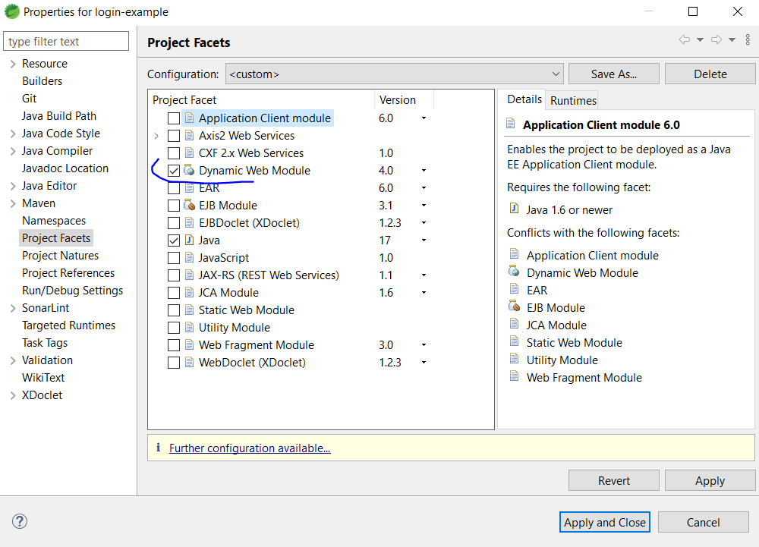Click the info icon beside Further configuration
Image resolution: width=759 pixels, height=547 pixels.
(x=158, y=448)
